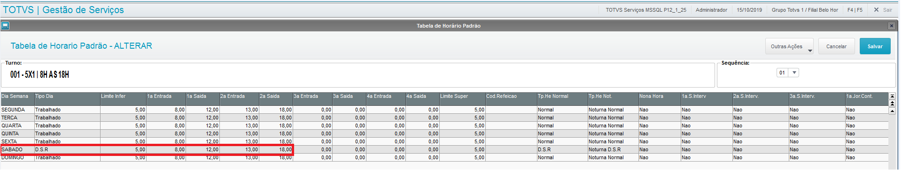Click TOTVS Serviços MSSQL P12_1_25 environment item
Image resolution: width=902 pixels, height=170 pixels.
click(646, 10)
